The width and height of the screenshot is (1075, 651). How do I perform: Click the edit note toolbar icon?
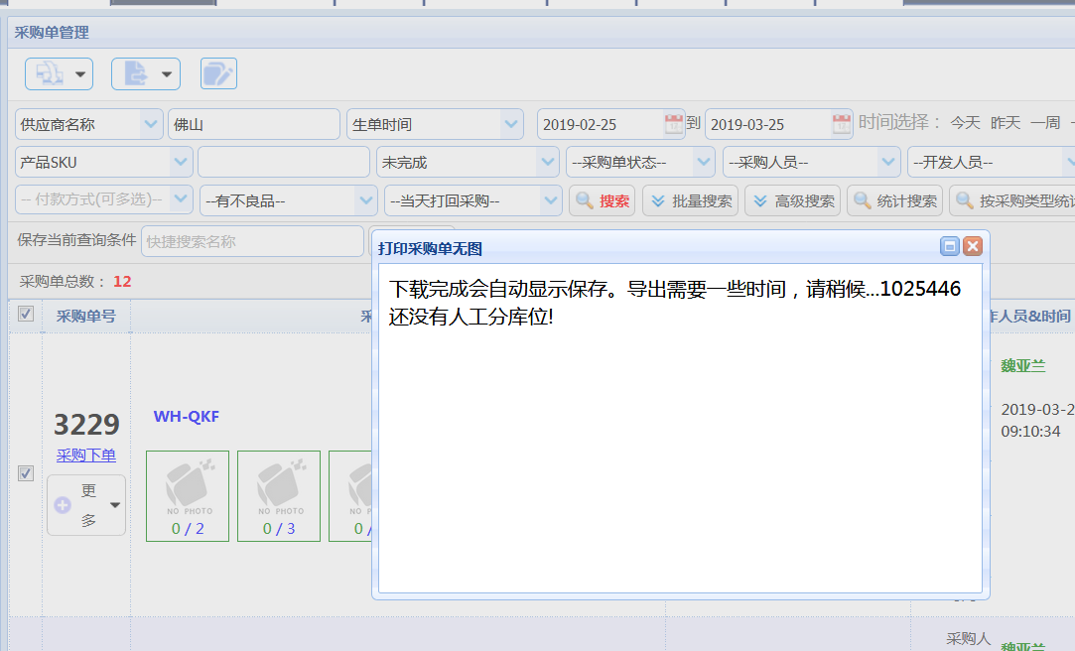point(218,74)
